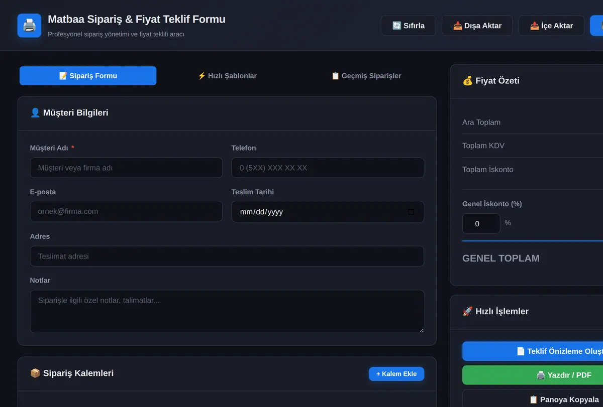Open the Geçmiş Siparişler tab
The width and height of the screenshot is (603, 407).
[366, 76]
